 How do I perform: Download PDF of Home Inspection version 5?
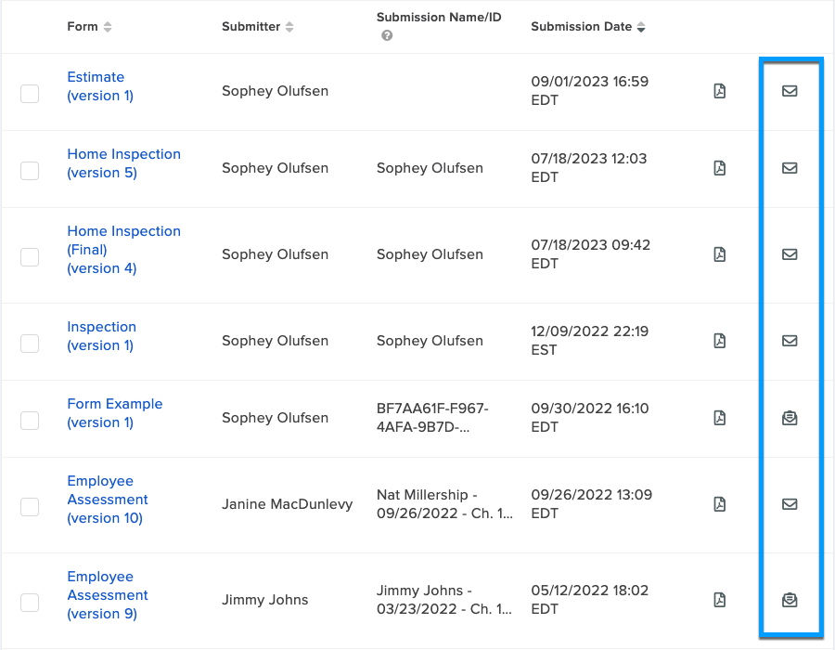click(719, 168)
